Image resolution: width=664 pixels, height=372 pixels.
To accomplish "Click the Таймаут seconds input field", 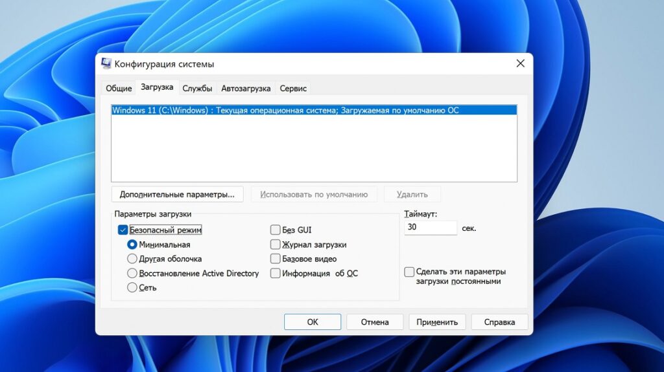I will tap(431, 228).
